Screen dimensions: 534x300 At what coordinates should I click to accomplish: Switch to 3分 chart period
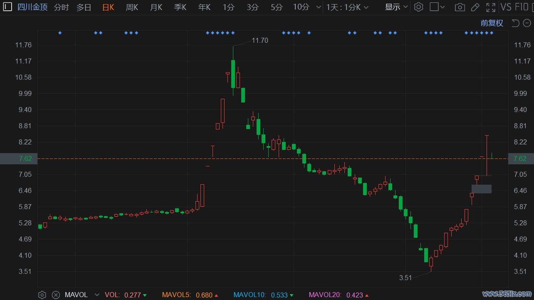click(x=252, y=7)
